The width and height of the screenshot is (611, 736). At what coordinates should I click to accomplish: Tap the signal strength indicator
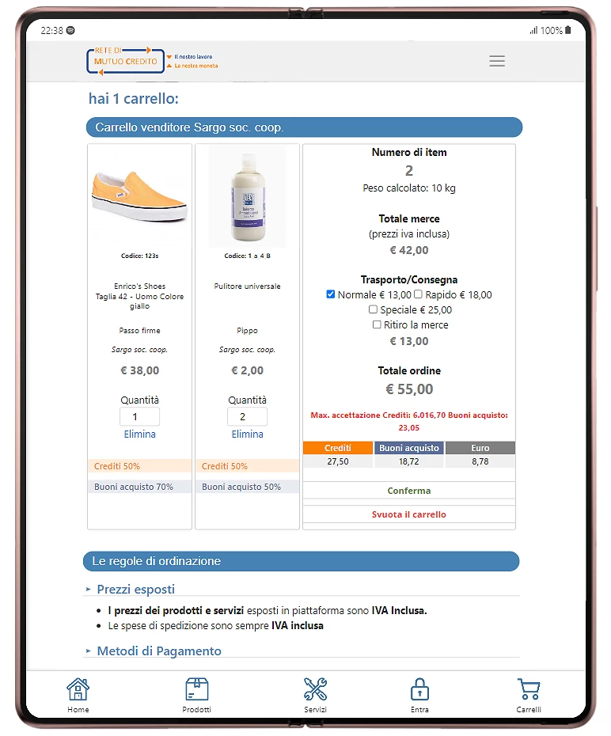pos(533,31)
